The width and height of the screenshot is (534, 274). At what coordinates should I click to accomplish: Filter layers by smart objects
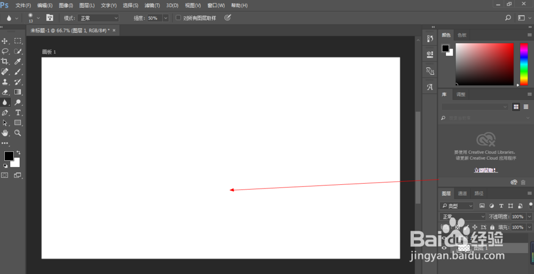520,206
